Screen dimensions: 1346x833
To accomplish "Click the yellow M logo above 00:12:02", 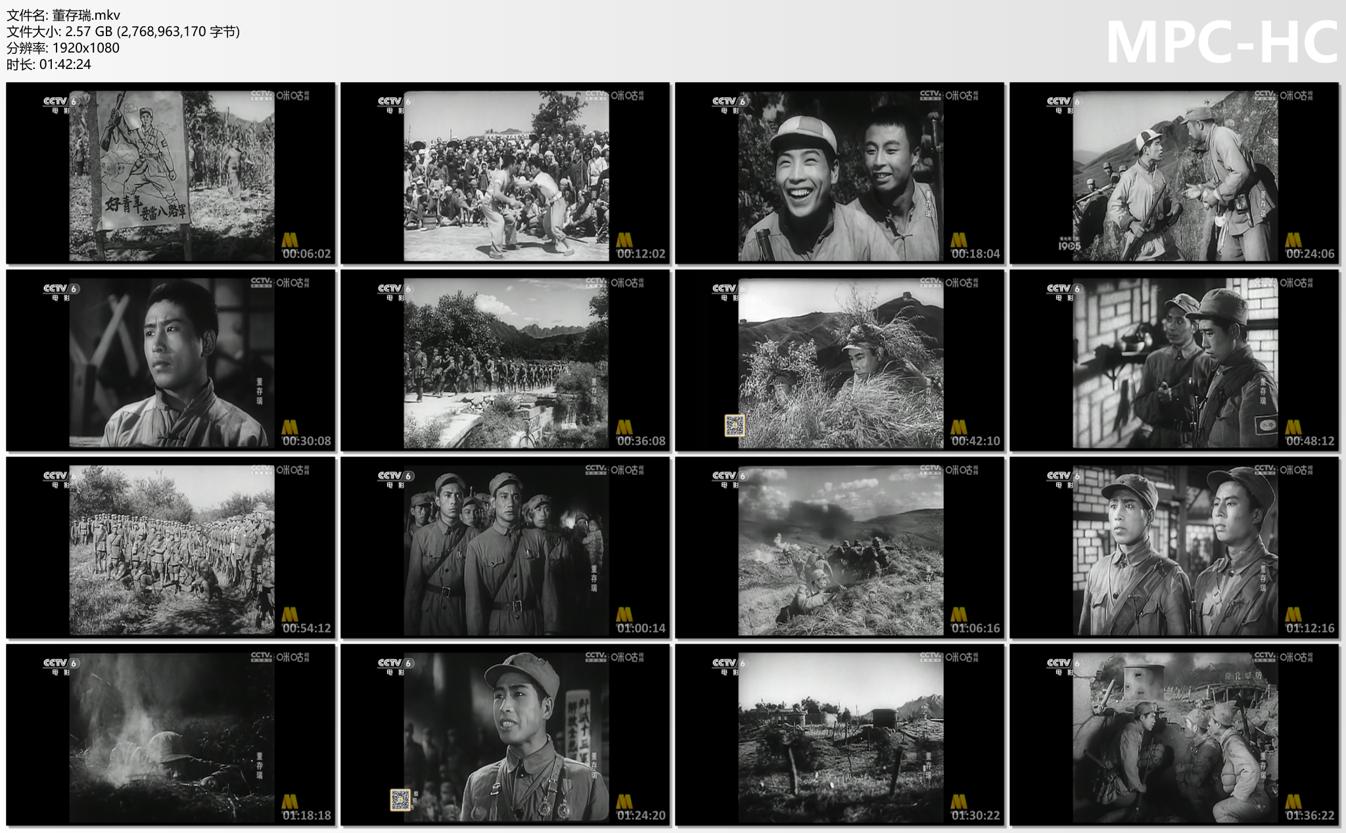I will point(624,240).
